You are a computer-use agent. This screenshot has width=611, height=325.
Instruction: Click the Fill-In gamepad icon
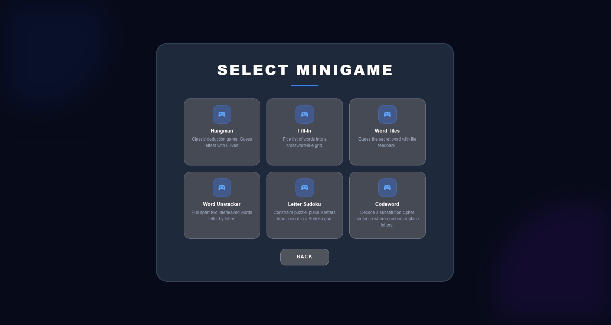coord(305,114)
